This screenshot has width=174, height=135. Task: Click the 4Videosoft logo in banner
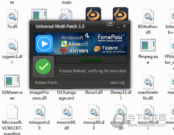[x=75, y=36]
